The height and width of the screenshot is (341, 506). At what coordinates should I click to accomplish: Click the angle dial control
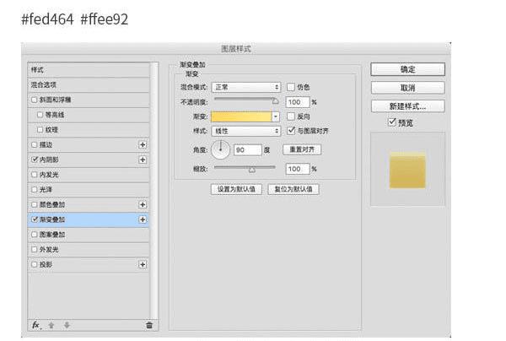[220, 149]
